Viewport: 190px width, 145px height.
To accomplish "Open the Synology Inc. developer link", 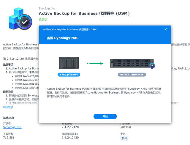I will click(x=12, y=127).
